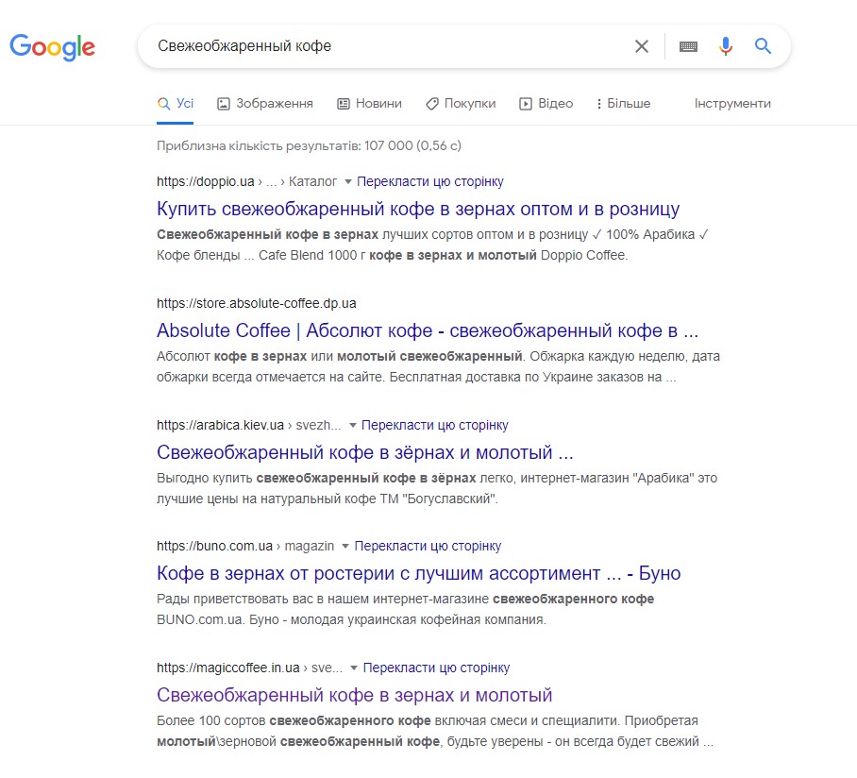857x778 pixels.
Task: Go to the Покупки results tab
Action: pos(461,104)
